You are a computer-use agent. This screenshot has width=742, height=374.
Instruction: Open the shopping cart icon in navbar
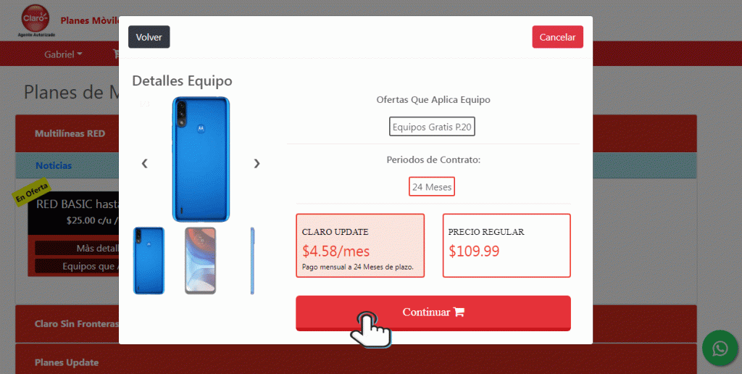click(x=116, y=54)
